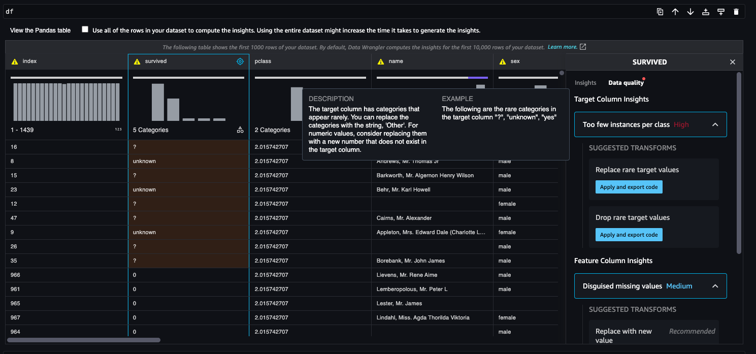
Task: Enable the Use all rows checkbox
Action: click(85, 29)
